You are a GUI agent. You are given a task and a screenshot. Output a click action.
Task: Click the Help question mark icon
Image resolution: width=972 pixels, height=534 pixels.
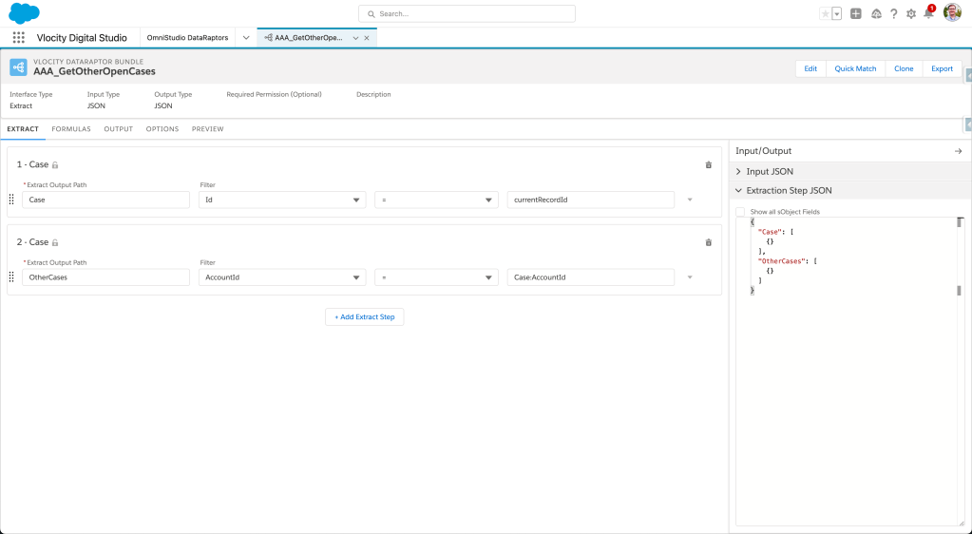[894, 14]
